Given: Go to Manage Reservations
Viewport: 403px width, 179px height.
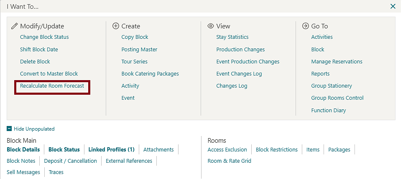Looking at the screenshot, I should (337, 62).
